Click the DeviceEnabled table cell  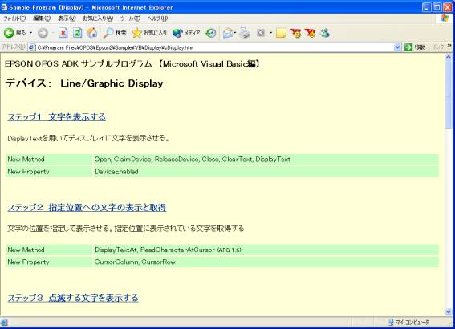(x=266, y=172)
